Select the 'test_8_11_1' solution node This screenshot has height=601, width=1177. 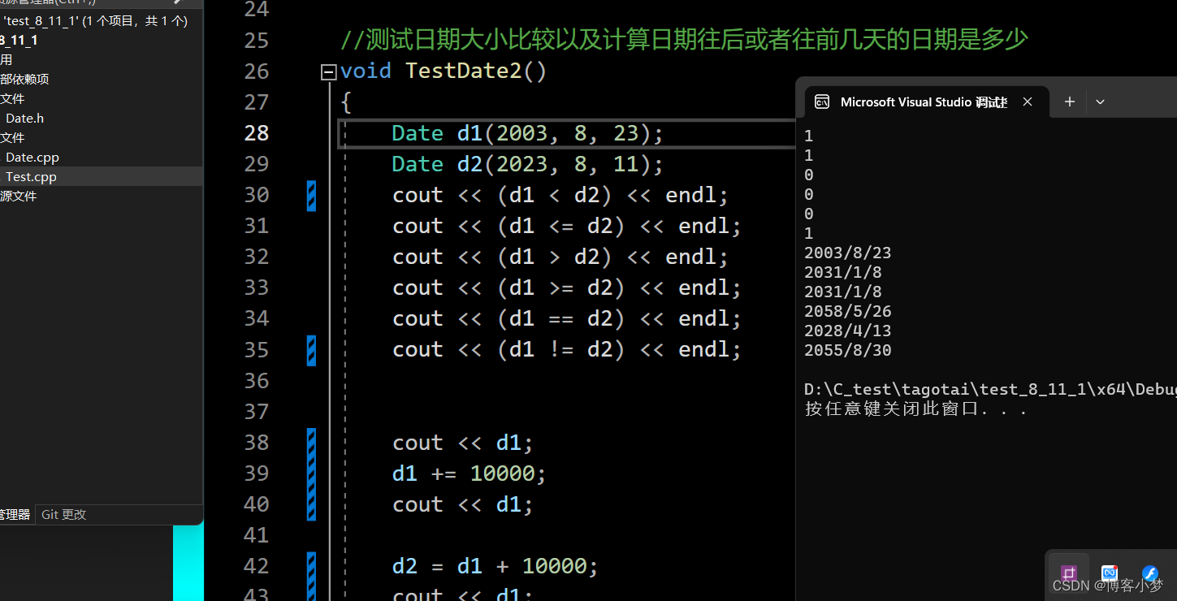95,21
